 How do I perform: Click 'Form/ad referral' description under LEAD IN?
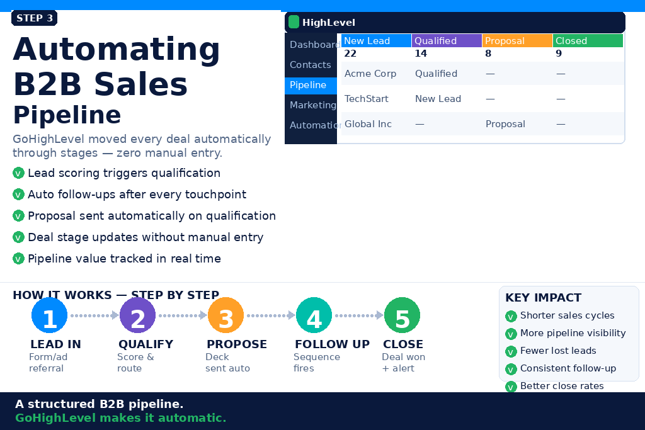(x=48, y=363)
